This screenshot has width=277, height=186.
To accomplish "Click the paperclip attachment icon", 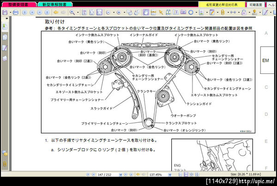I will [x=223, y=12].
